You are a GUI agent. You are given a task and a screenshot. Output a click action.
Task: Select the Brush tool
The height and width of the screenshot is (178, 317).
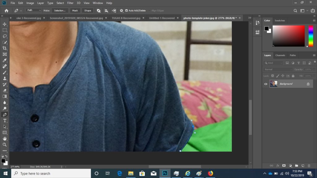pyautogui.click(x=5, y=72)
